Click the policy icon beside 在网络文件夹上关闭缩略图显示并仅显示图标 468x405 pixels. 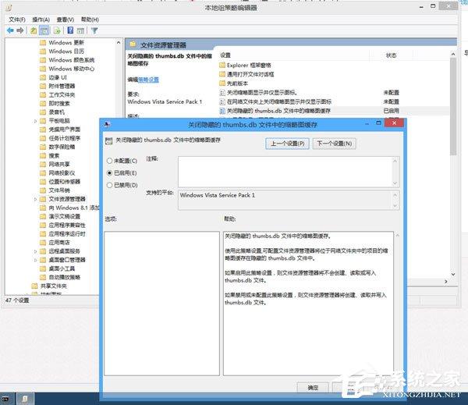point(222,102)
